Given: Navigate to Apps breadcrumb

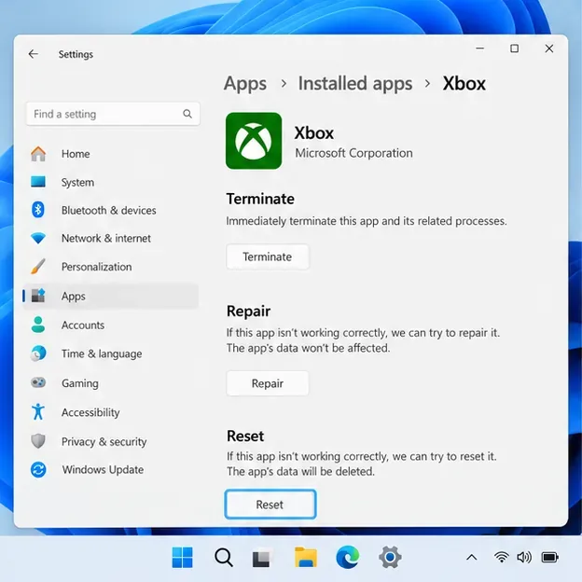Looking at the screenshot, I should coord(245,84).
